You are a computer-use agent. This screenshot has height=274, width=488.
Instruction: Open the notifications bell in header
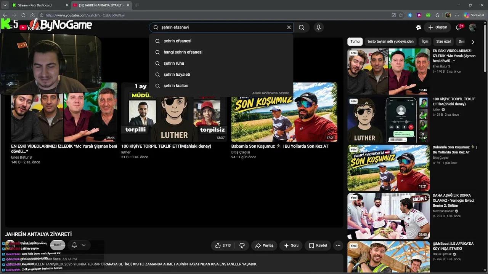pyautogui.click(x=459, y=27)
